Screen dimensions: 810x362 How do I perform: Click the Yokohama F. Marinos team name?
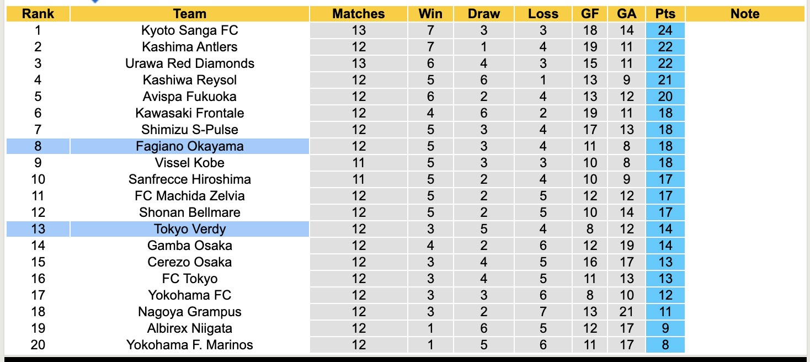(189, 345)
